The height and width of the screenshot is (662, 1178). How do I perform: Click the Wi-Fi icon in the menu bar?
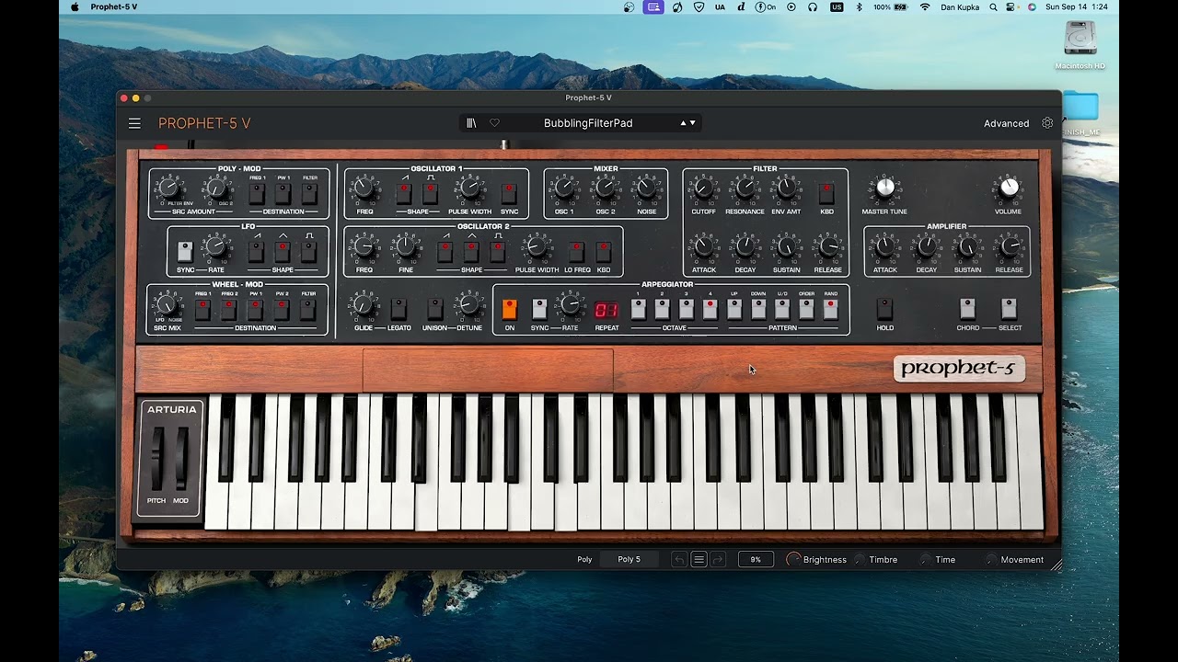pos(925,6)
